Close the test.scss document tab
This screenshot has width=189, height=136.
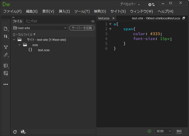point(114,18)
